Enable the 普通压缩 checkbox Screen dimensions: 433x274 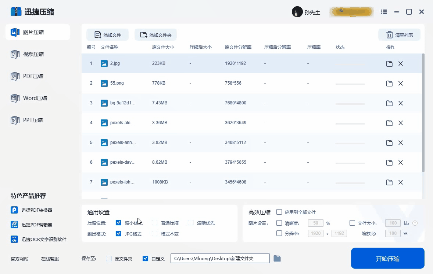(155, 223)
